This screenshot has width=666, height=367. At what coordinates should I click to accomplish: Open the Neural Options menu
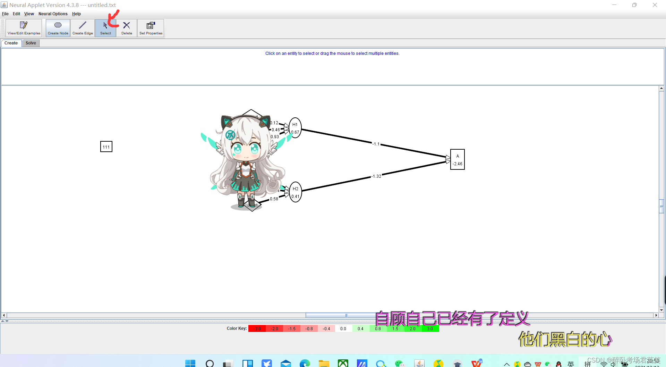coord(53,14)
